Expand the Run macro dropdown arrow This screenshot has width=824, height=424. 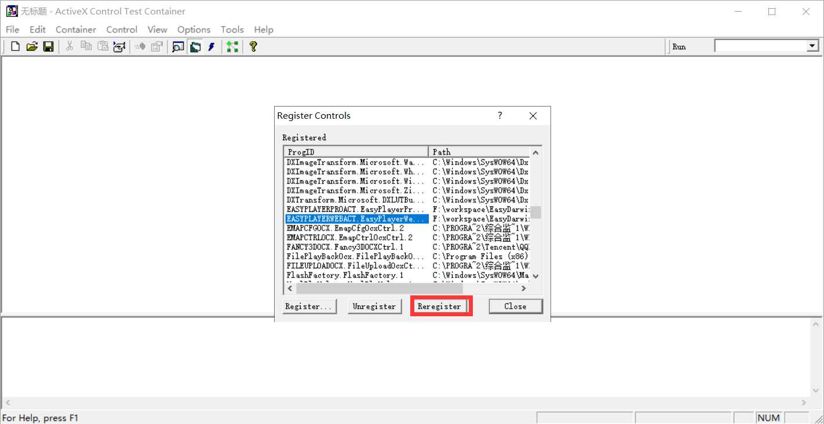tap(812, 46)
